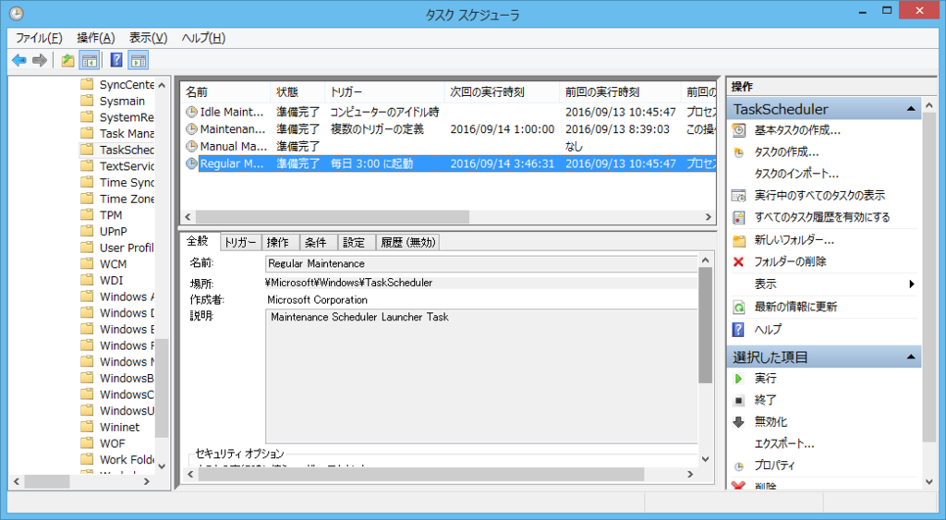Click the 複数のトリガーの定義 trigger cell
946x520 pixels.
point(377,129)
